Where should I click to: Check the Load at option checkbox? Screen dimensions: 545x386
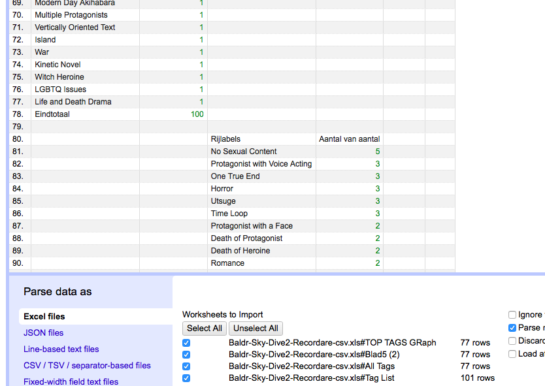click(512, 354)
